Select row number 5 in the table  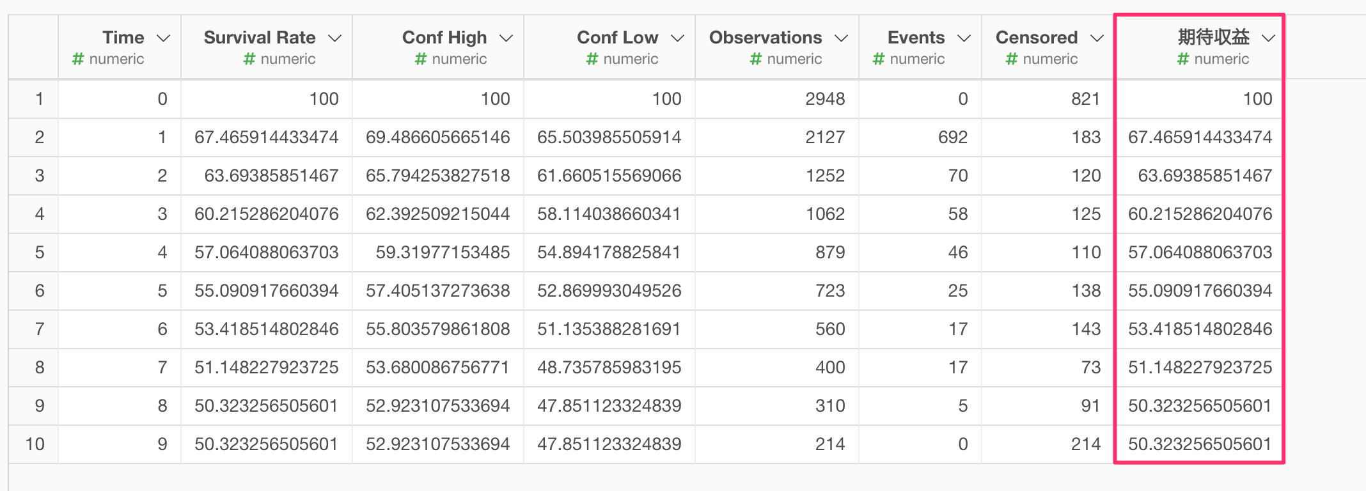click(x=40, y=253)
